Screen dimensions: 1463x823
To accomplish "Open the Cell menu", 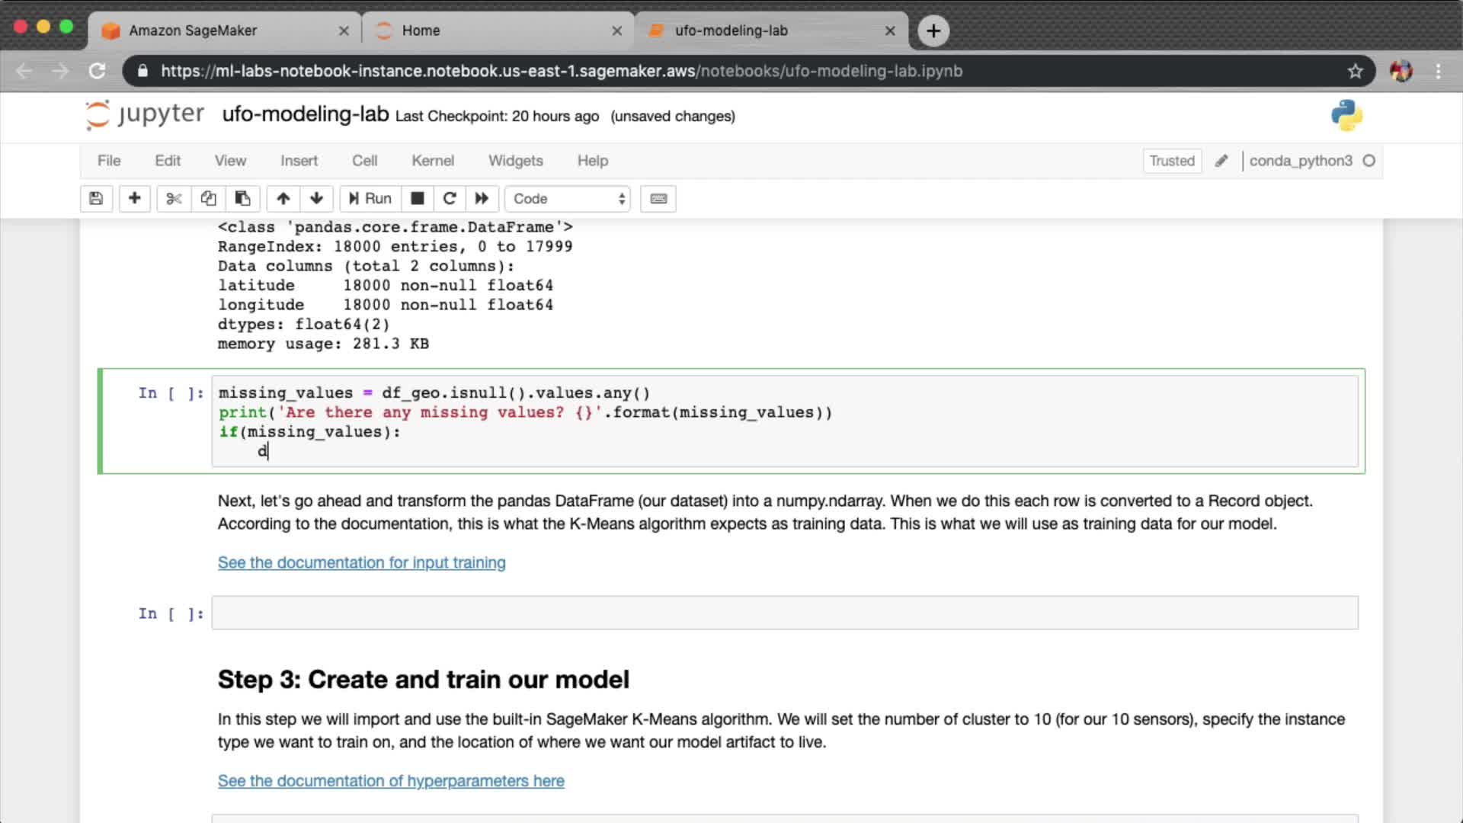I will pyautogui.click(x=364, y=161).
